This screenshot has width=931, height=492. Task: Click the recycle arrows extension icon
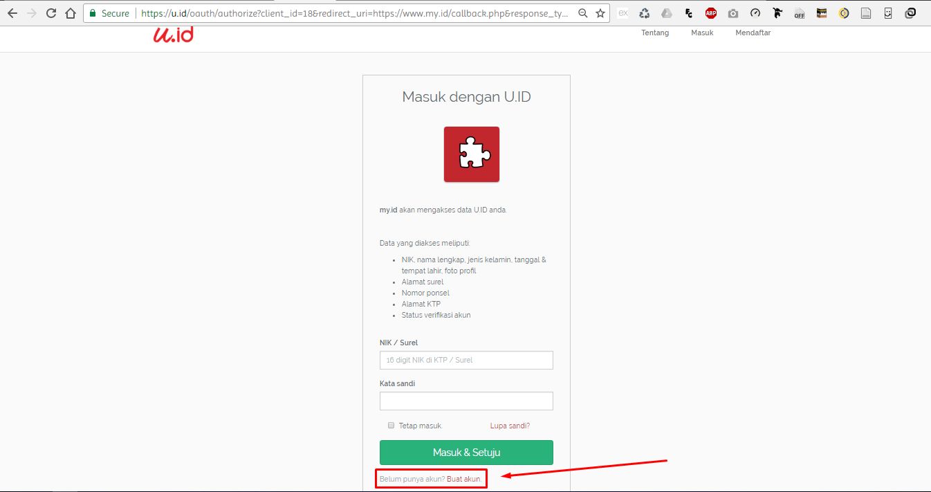[645, 13]
